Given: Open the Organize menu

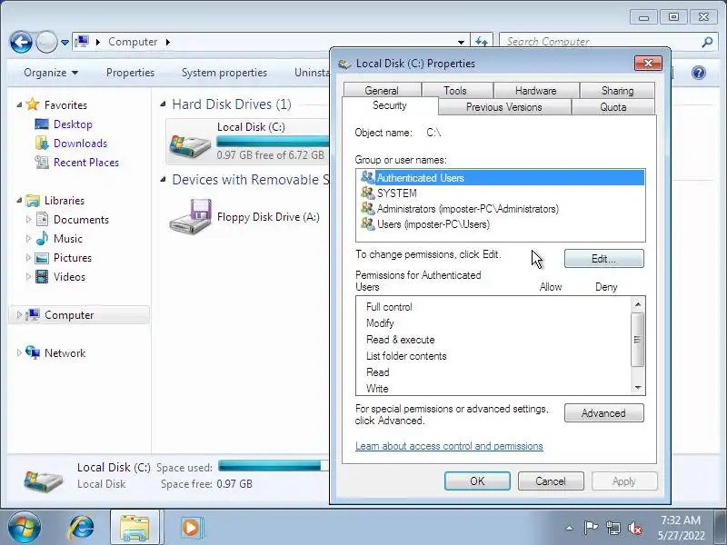Looking at the screenshot, I should coord(51,73).
